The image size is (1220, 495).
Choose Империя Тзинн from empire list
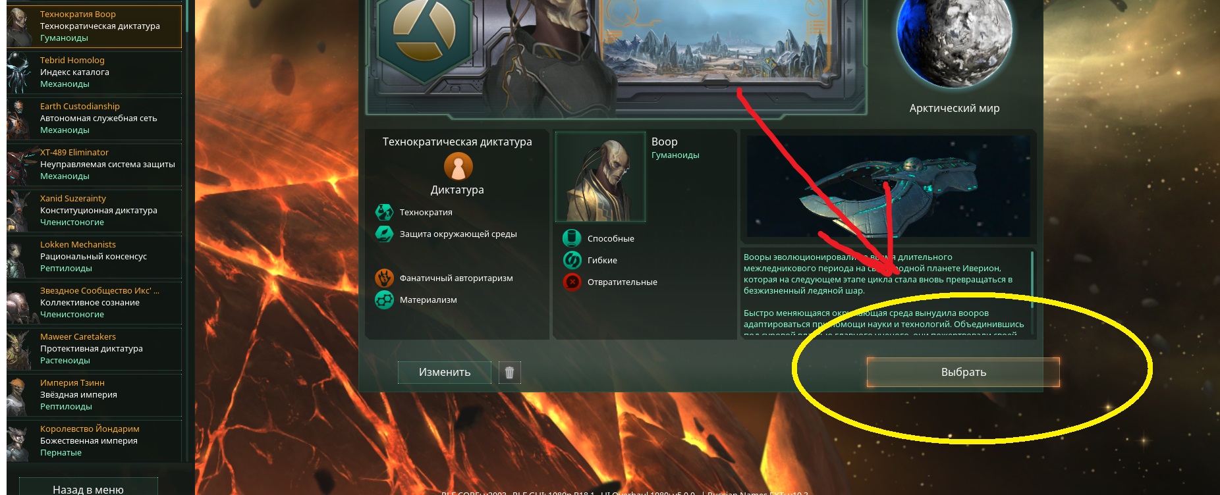(x=94, y=394)
